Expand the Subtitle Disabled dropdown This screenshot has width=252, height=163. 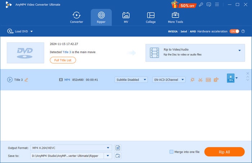131,80
